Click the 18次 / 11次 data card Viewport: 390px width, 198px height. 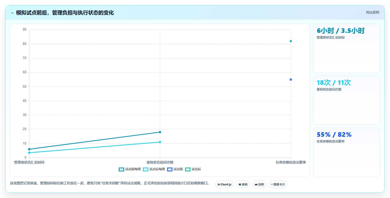tap(346, 100)
